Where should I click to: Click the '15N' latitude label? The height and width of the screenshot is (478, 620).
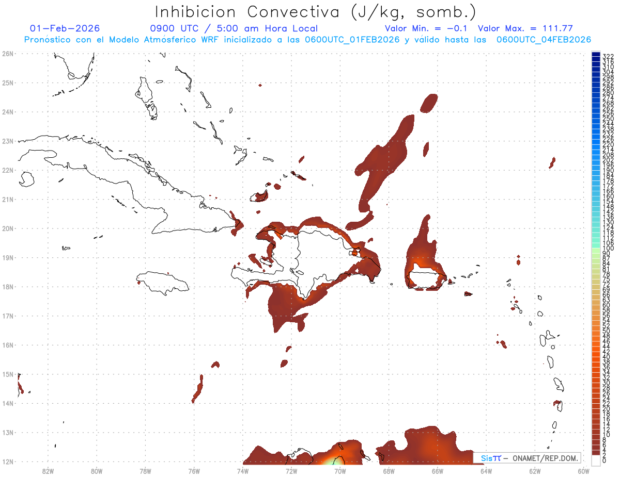coord(7,374)
